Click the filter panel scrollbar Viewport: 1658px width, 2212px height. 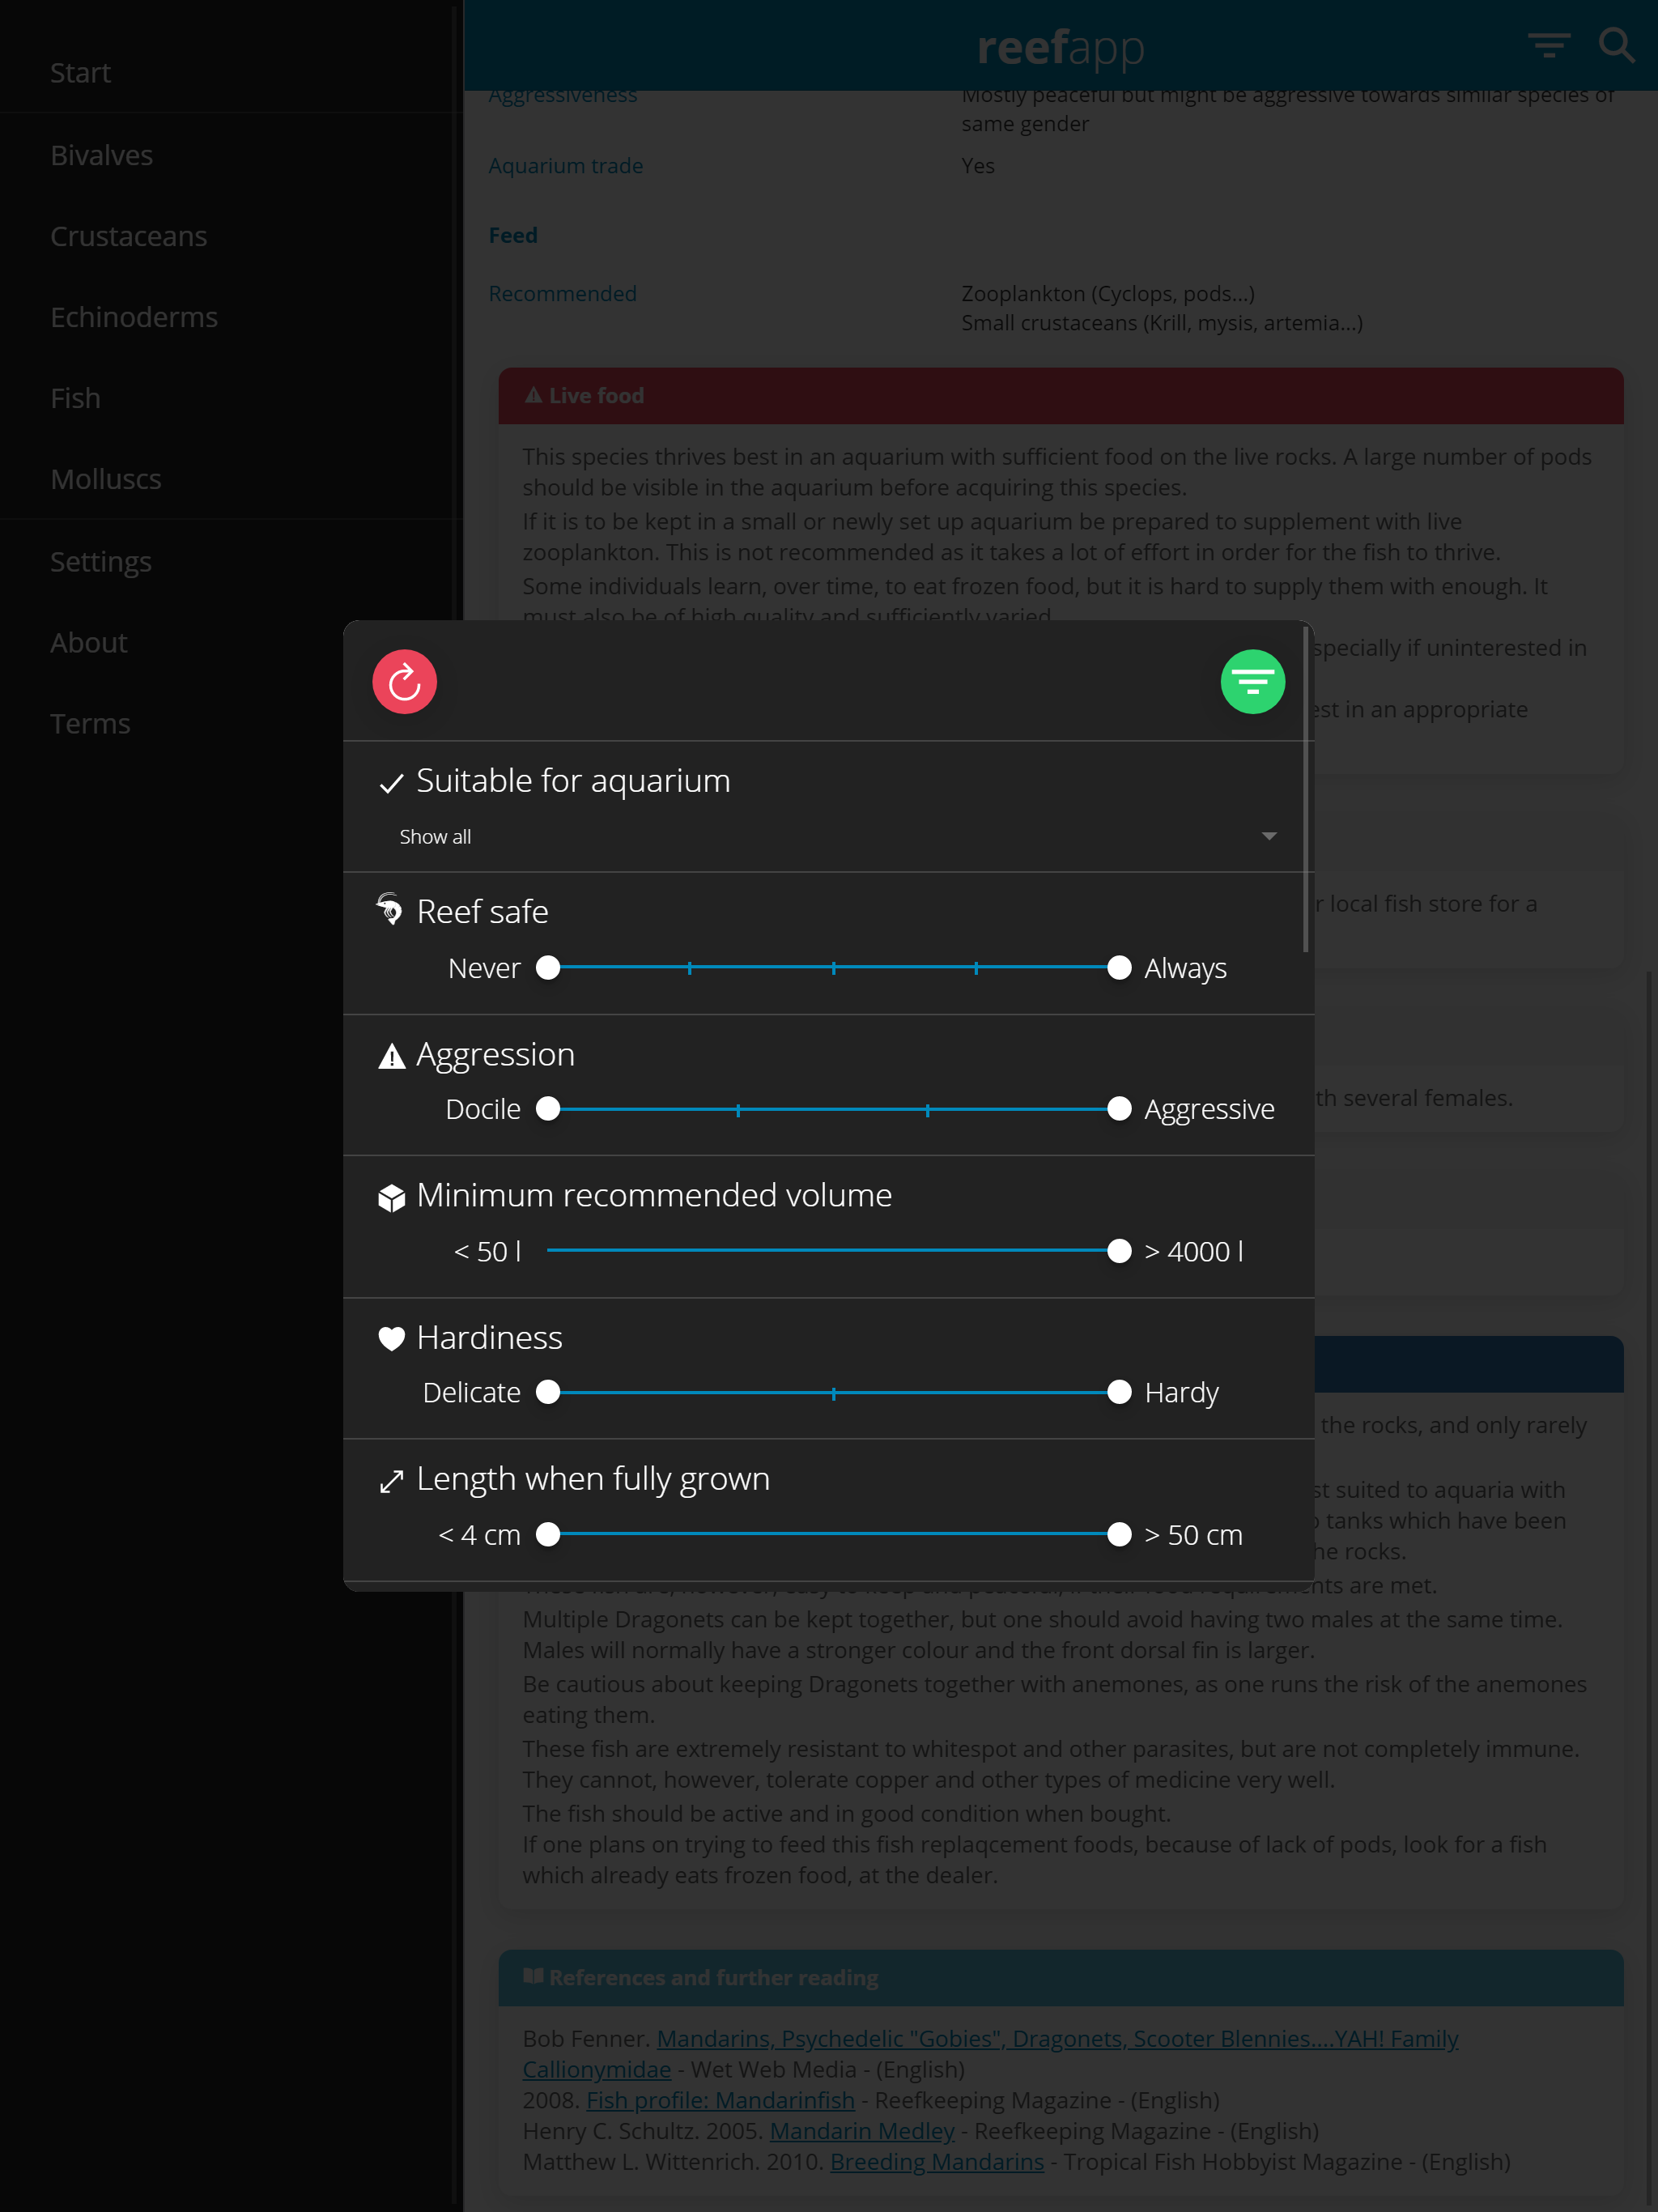point(1305,790)
